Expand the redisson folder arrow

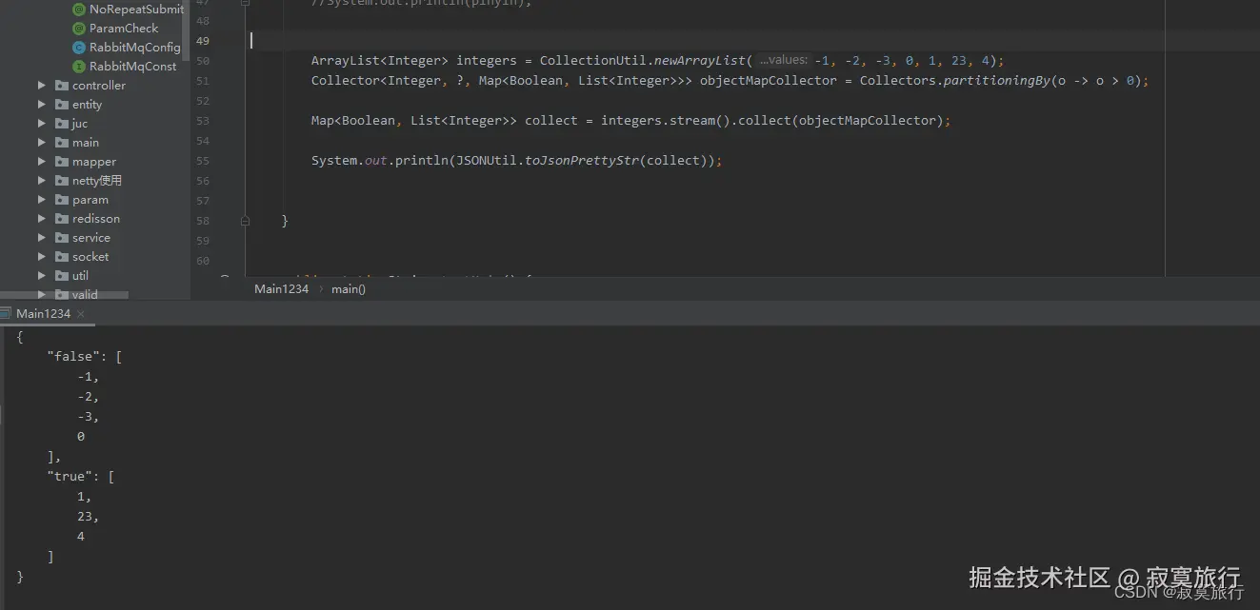[x=42, y=219]
